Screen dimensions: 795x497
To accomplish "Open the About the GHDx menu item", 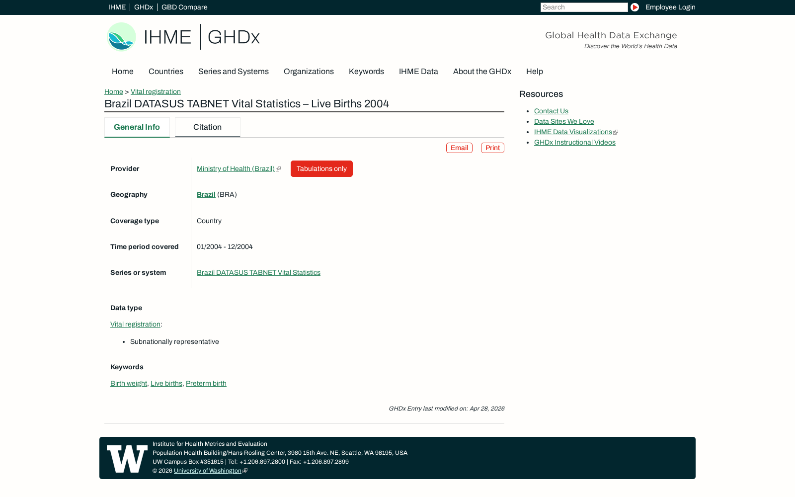I will (x=482, y=72).
